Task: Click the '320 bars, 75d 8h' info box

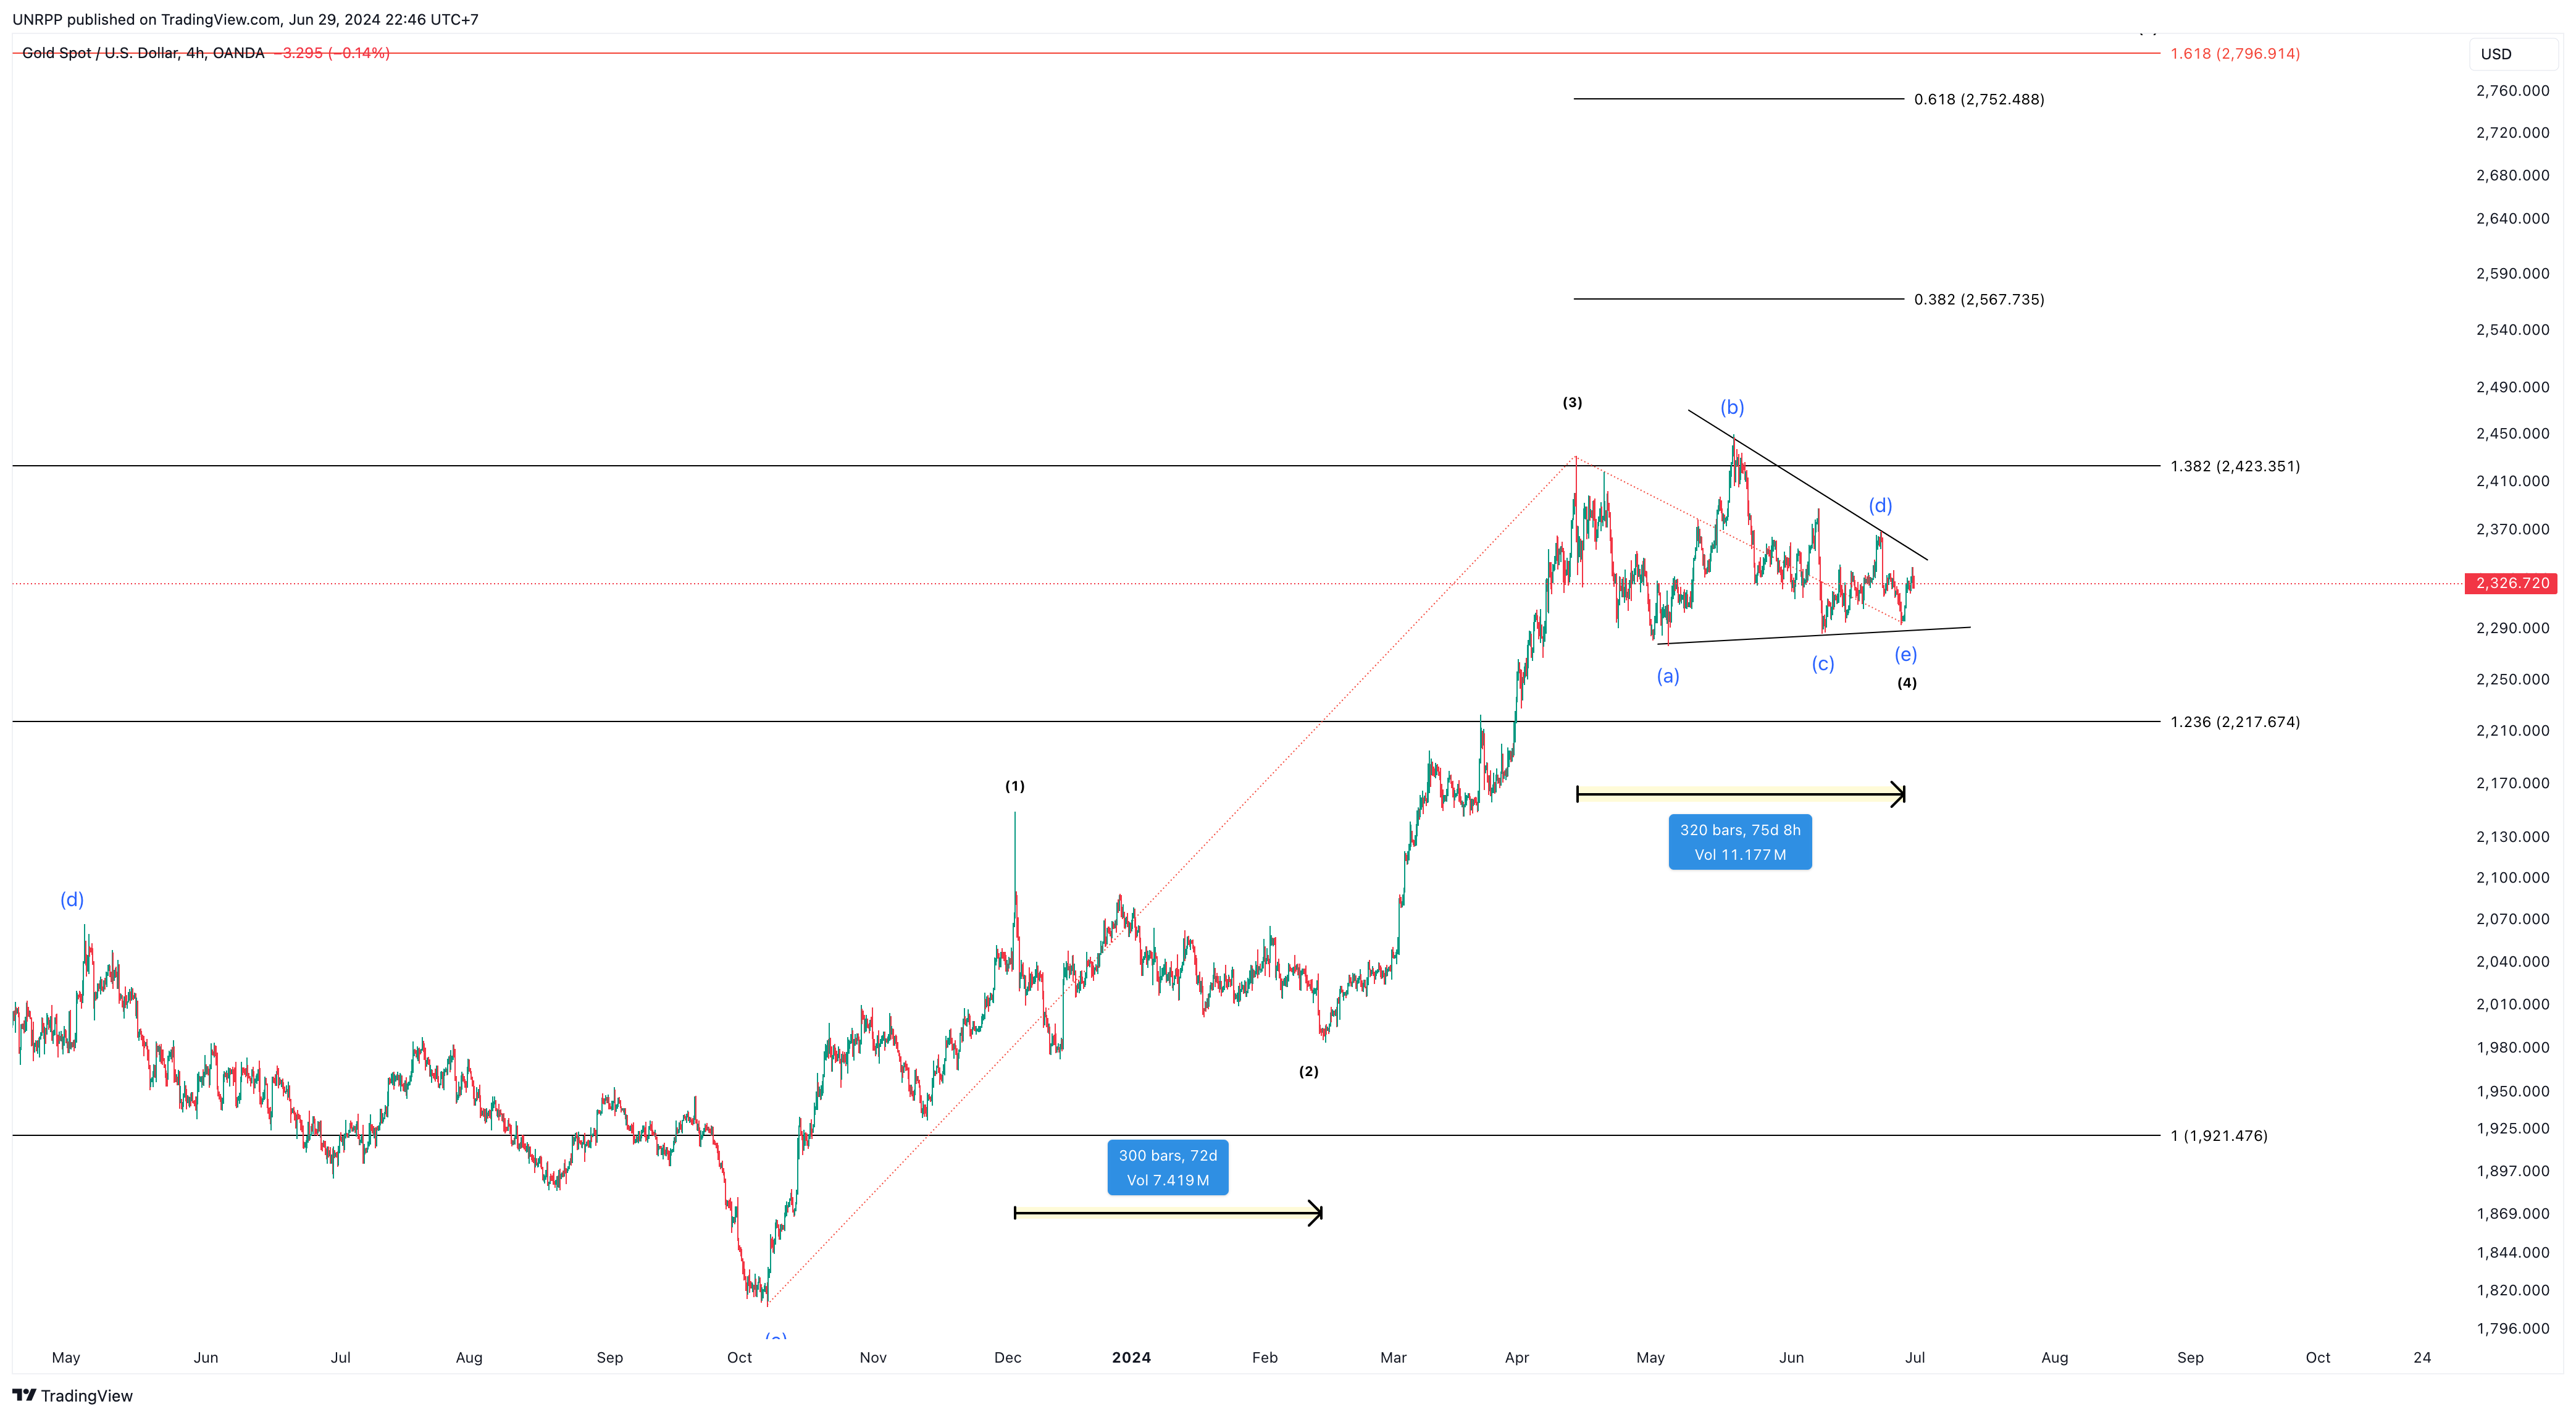Action: pos(1739,841)
